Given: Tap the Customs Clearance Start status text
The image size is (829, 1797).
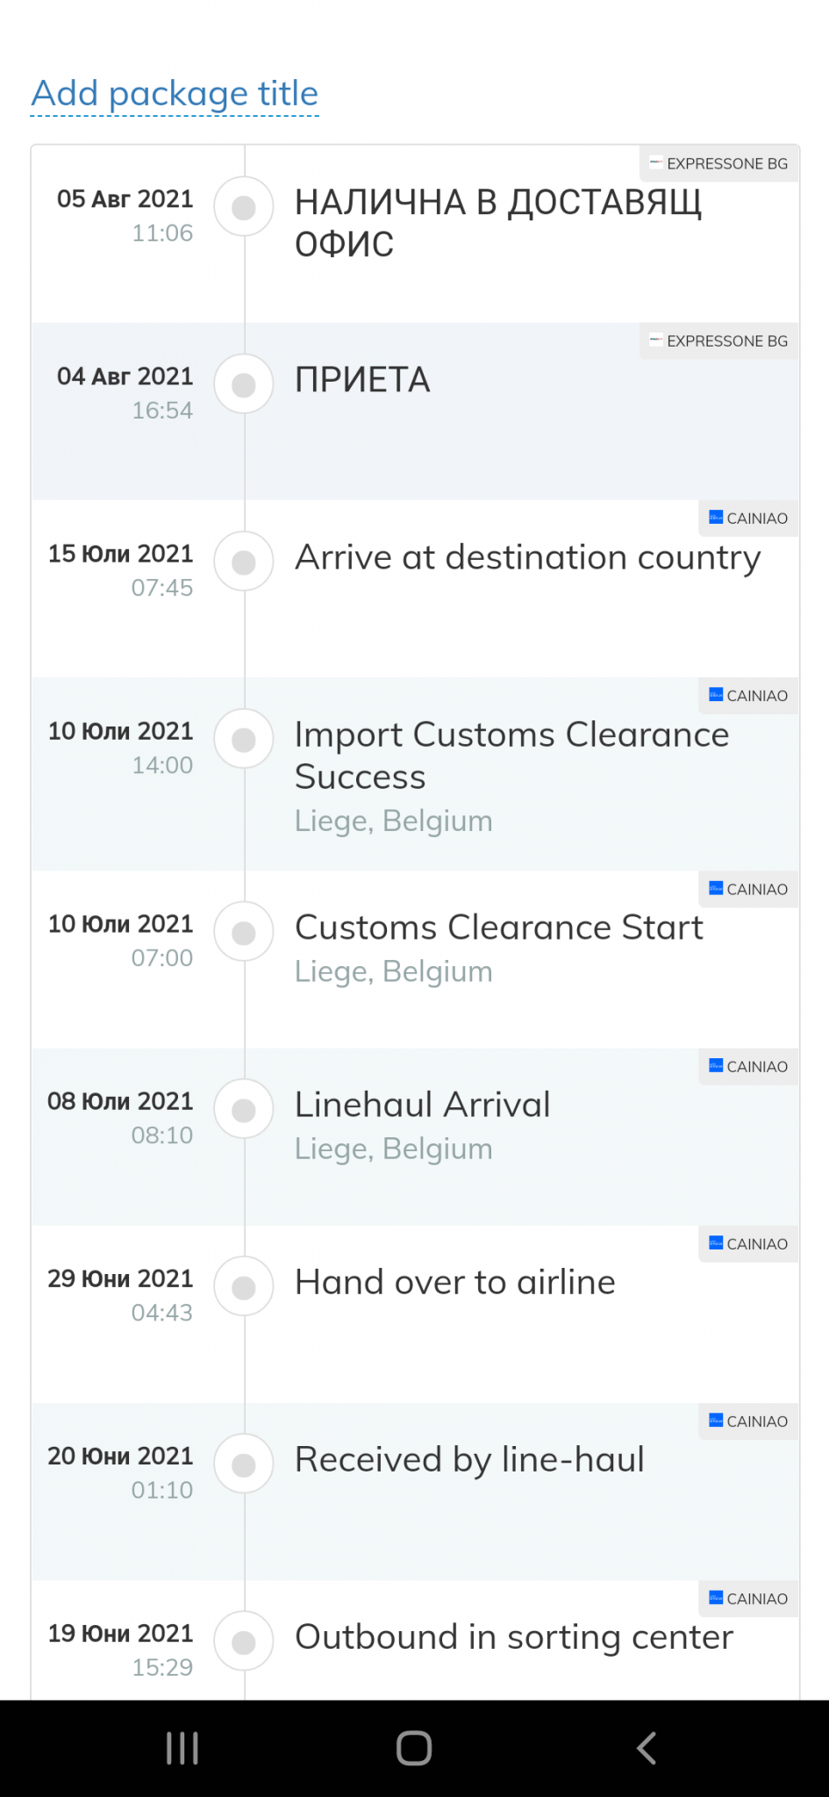Looking at the screenshot, I should 499,927.
